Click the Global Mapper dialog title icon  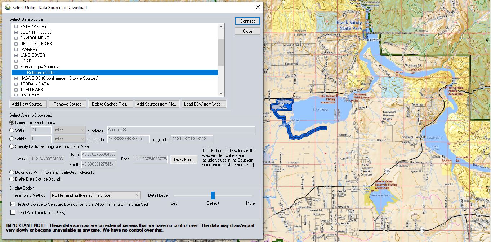(x=7, y=7)
